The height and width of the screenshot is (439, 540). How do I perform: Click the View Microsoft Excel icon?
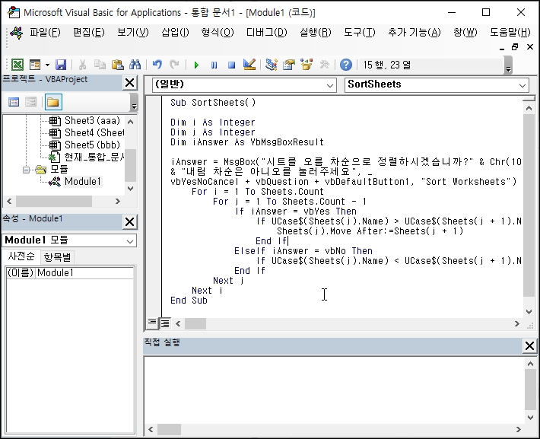[x=17, y=65]
